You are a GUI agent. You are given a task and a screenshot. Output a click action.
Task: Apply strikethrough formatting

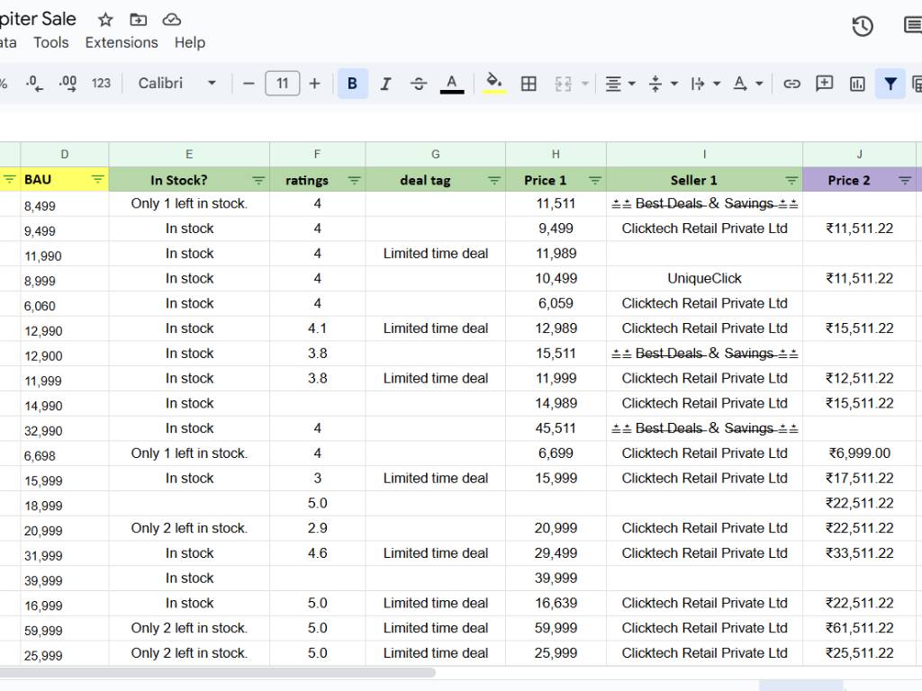tap(419, 84)
